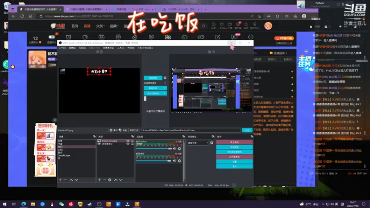This screenshot has height=208, width=370.
Task: Expand the fade 300ms quick transition dropdown
Action: 165,93
